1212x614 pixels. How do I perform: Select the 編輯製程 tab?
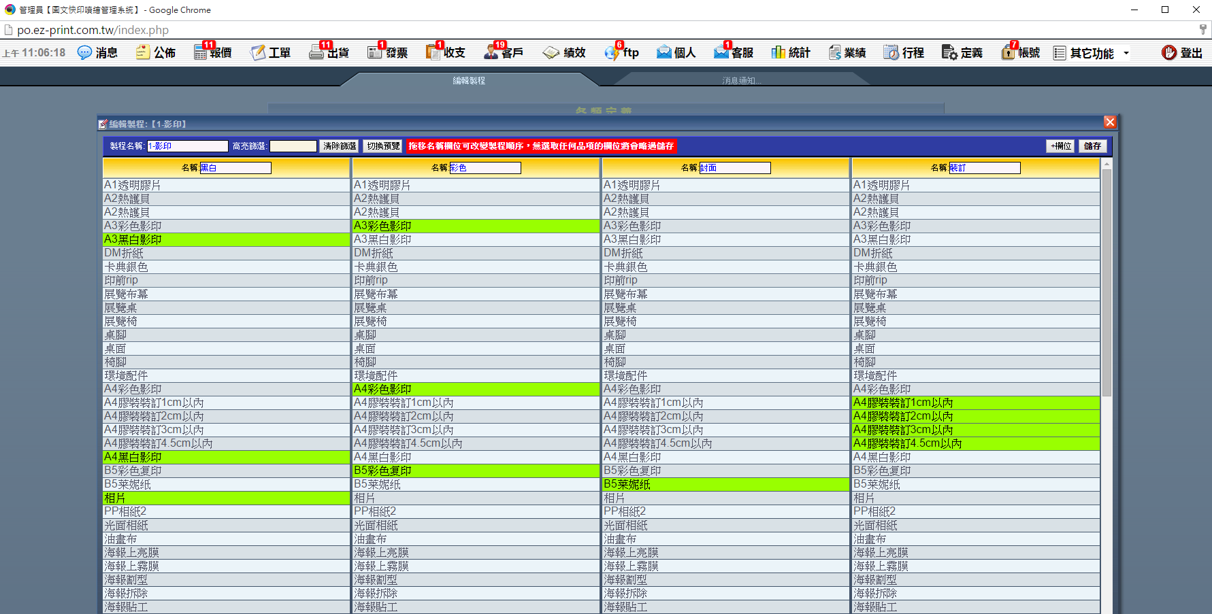pos(469,80)
